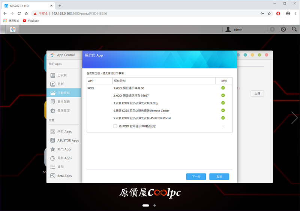Screen dimensions: 300x211
Task: Click the Chrome bookmark star icon
Action: coord(269,13)
